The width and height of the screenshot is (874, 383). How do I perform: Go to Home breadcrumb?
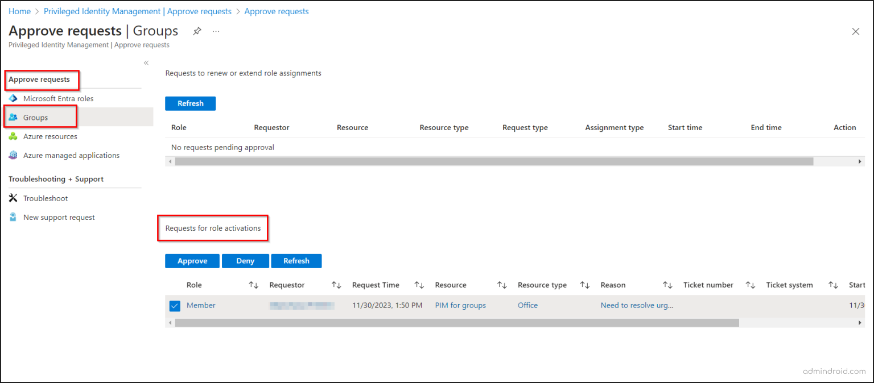click(20, 11)
